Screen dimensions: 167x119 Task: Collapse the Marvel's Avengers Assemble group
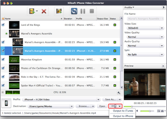pos(6,34)
